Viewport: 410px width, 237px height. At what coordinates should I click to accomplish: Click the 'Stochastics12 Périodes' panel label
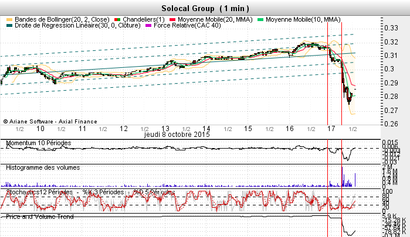[x=39, y=192]
